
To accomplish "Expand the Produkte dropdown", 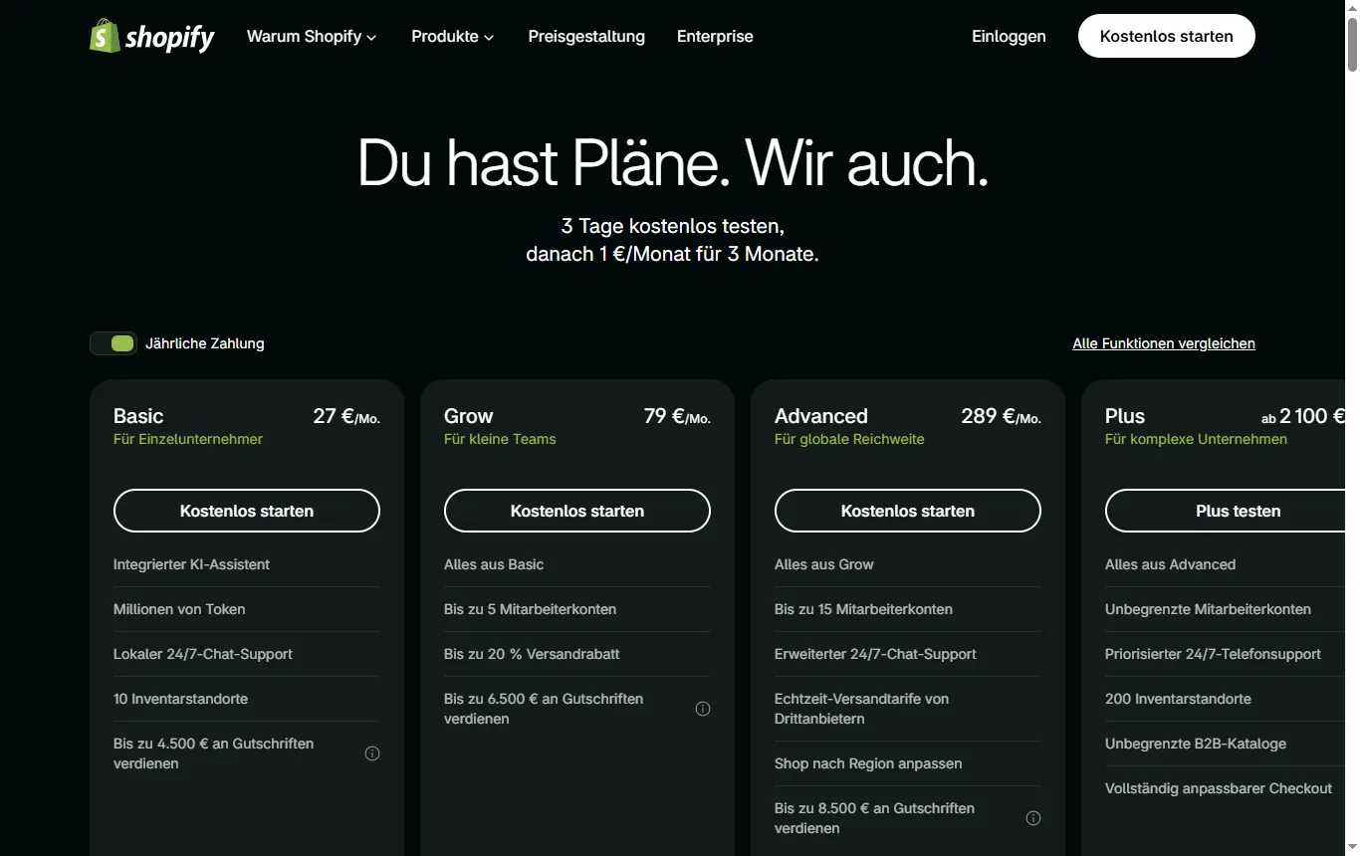I will coord(453,37).
